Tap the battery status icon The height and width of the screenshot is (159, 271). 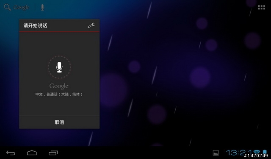coord(265,152)
